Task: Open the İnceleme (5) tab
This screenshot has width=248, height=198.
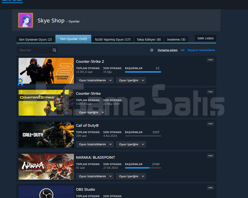Action: 176,39
